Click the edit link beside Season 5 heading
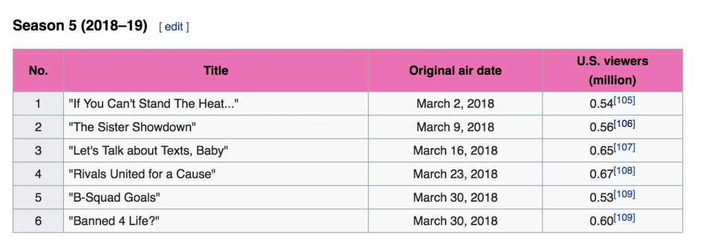 174,27
